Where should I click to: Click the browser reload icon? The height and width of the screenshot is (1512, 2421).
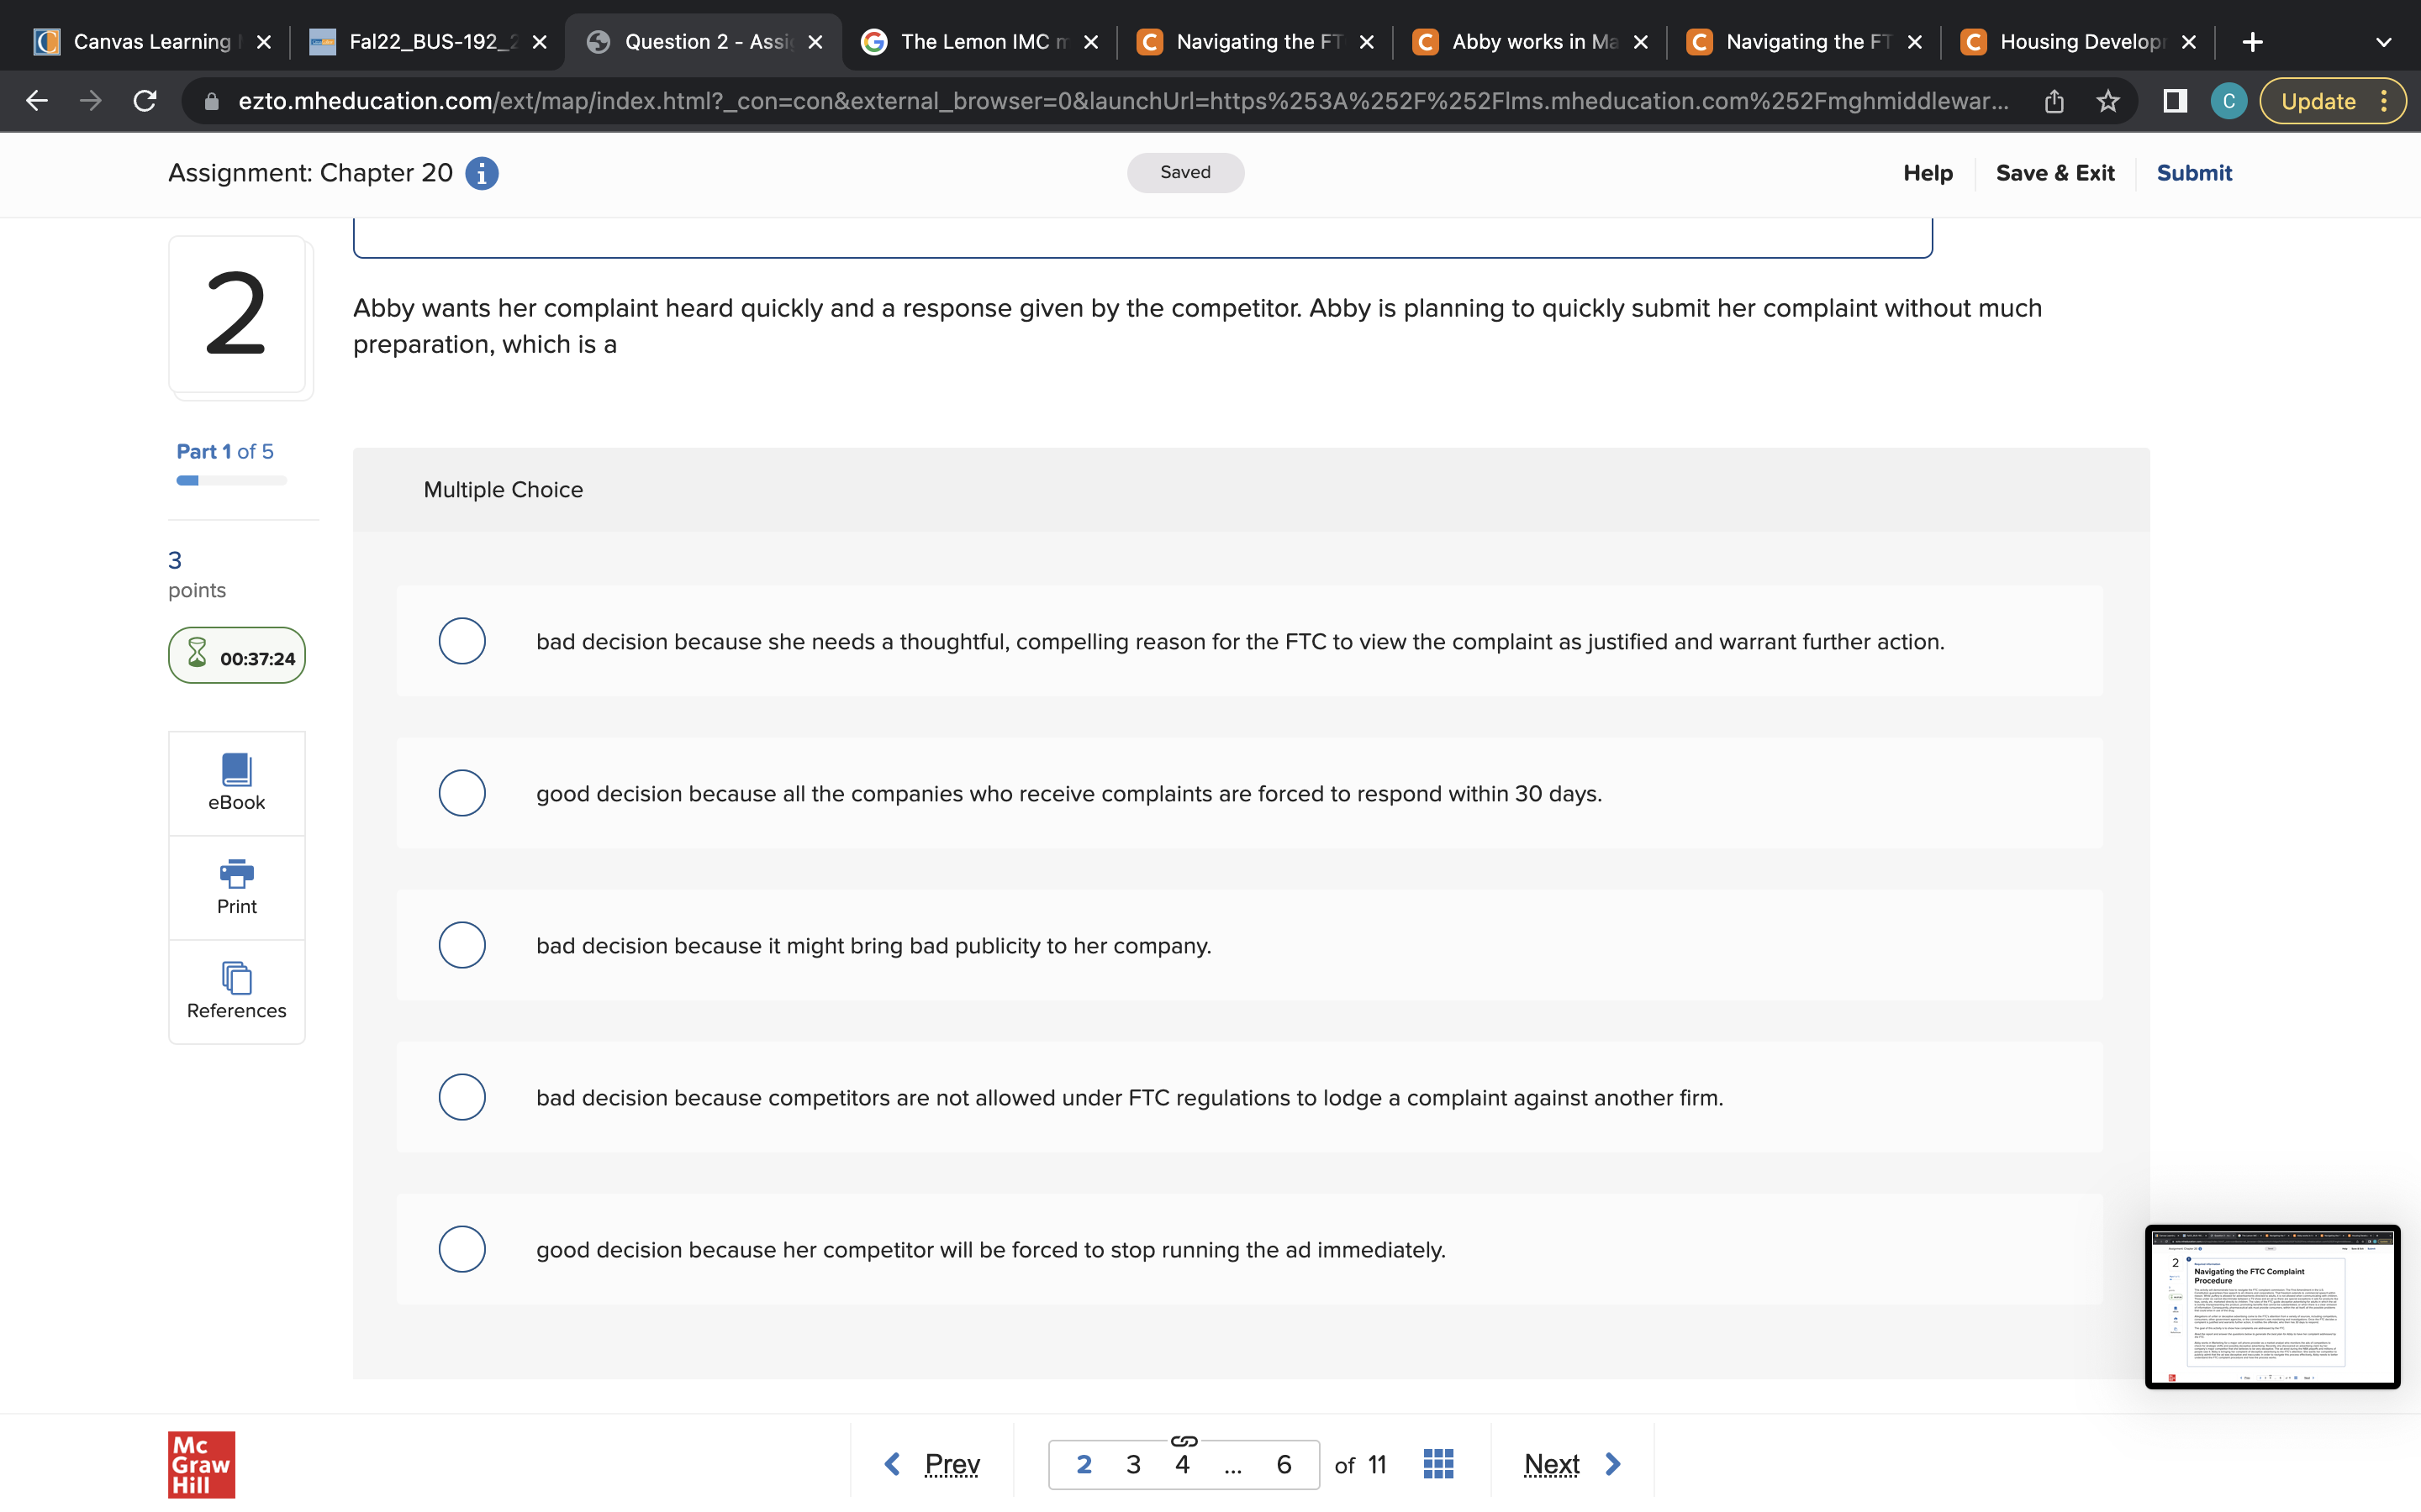[x=145, y=101]
